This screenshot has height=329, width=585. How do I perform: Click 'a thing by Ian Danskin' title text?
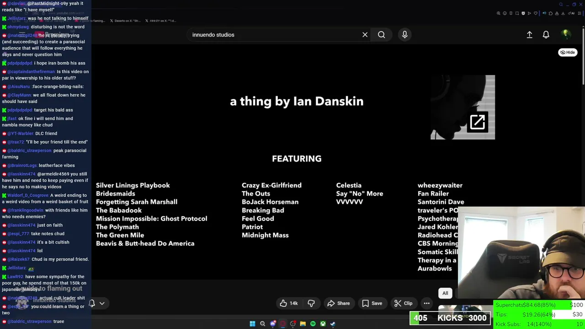(x=297, y=101)
